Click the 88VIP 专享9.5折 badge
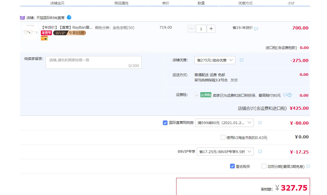Image resolution: width=327 pixels, height=195 pixels. (x=70, y=33)
